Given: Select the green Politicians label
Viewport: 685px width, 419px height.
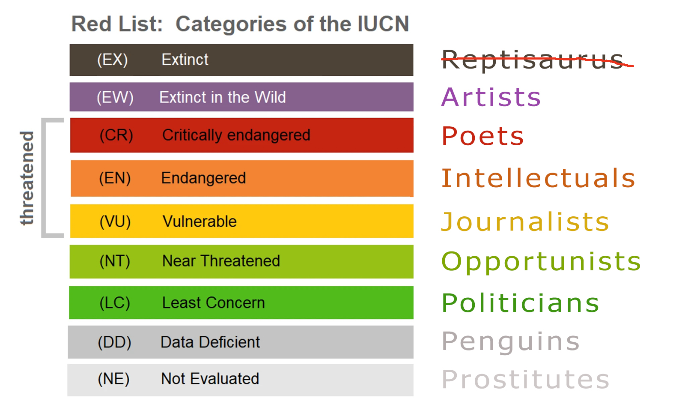Looking at the screenshot, I should click(x=520, y=303).
